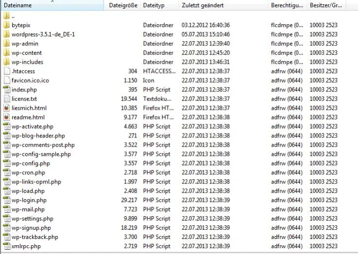This screenshot has width=358, height=254.
Task: Select the xmlrpc.php file icon
Action: click(7, 246)
